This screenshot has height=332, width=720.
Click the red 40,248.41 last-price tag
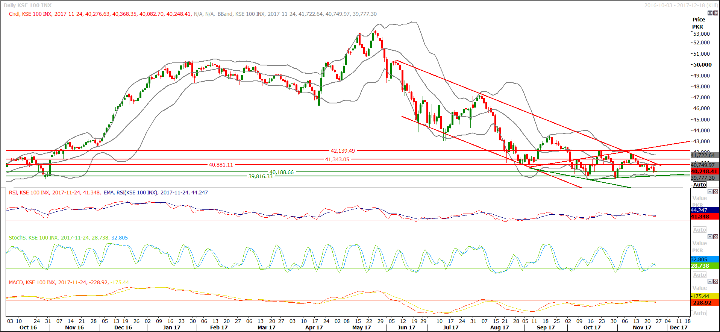tap(704, 171)
